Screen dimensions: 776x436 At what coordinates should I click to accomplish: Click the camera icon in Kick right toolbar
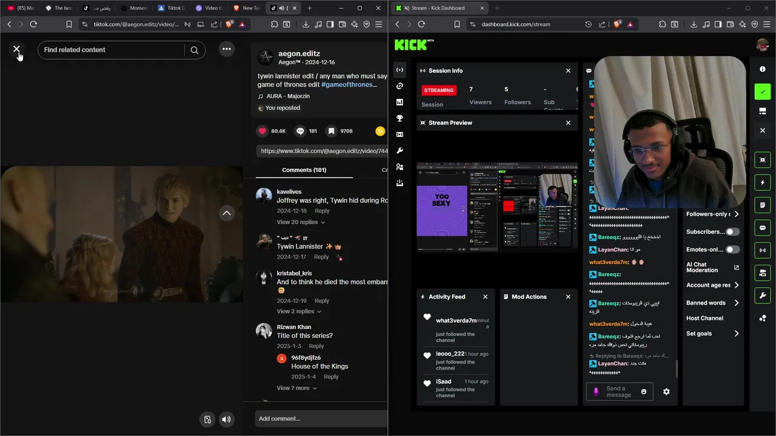point(763,273)
